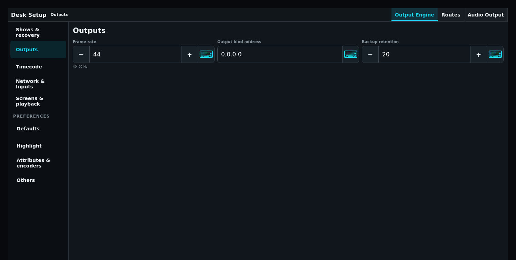
Task: Decrease the Backup retention value
Action: [370, 54]
